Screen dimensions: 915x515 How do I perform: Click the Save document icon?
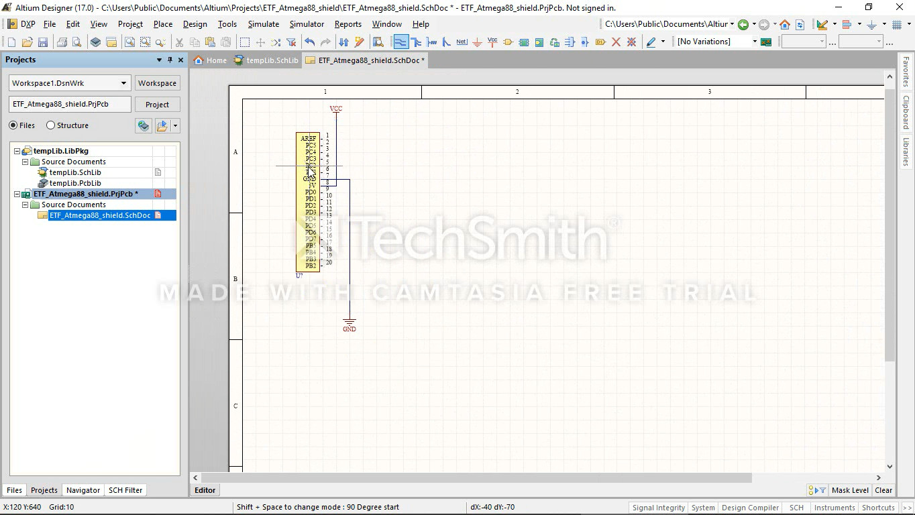point(42,42)
